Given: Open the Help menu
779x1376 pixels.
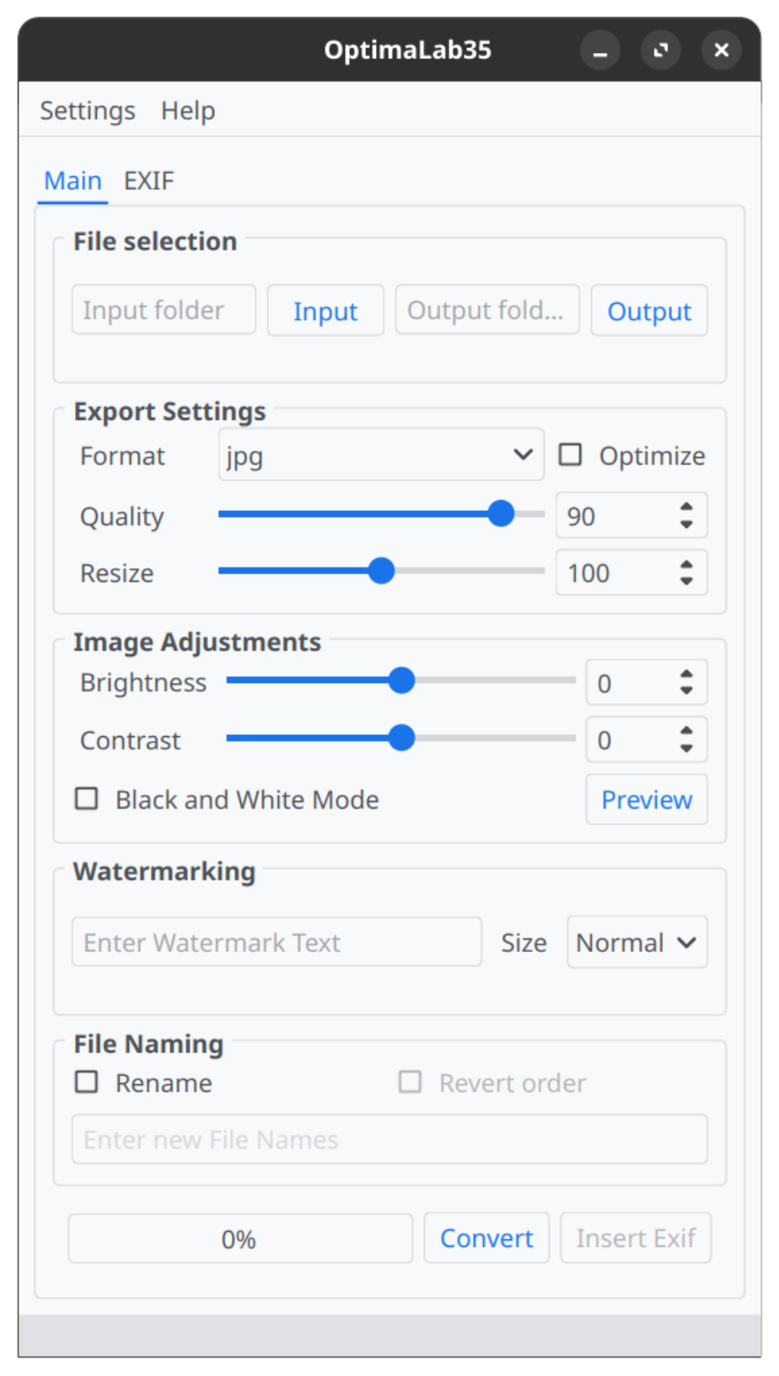Looking at the screenshot, I should [188, 110].
